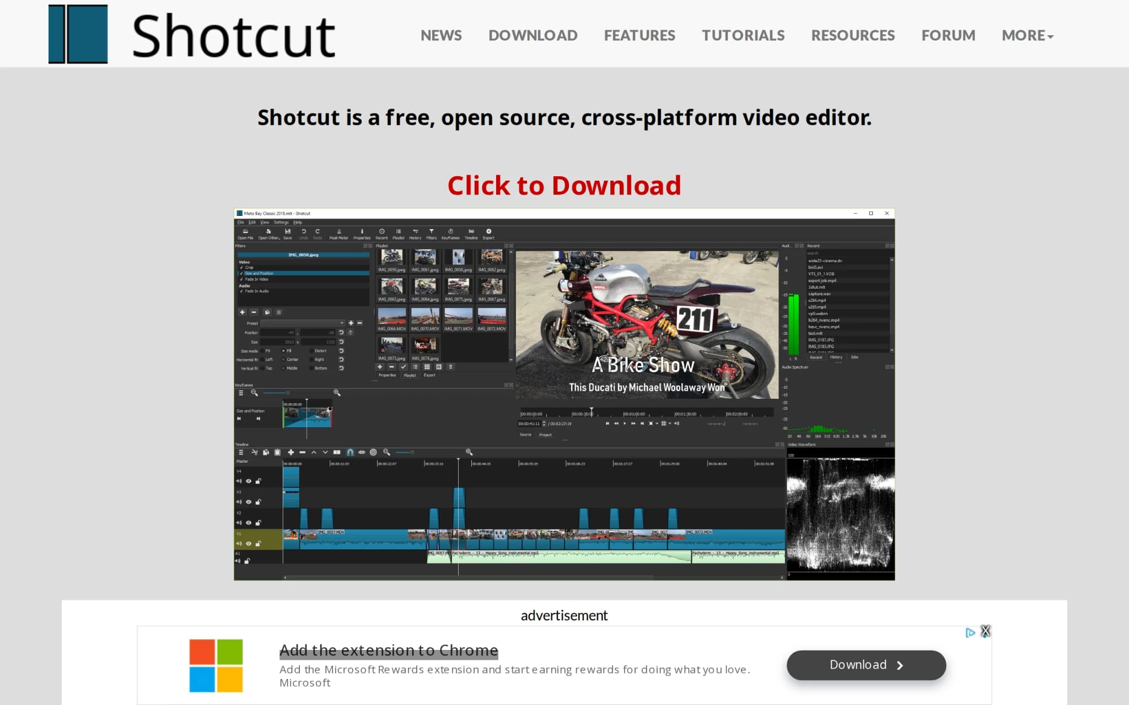This screenshot has width=1129, height=705.
Task: Open Filters from the Shotcut toolbar
Action: tap(431, 234)
